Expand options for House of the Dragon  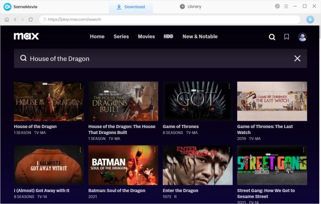(80, 86)
